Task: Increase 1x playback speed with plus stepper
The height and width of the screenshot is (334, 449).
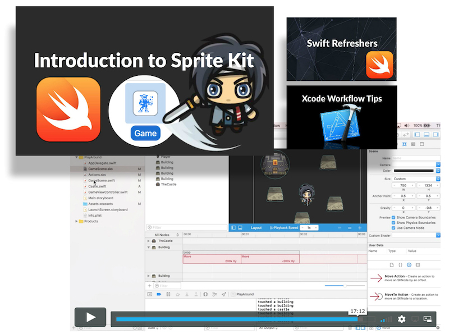Action: [x=316, y=228]
